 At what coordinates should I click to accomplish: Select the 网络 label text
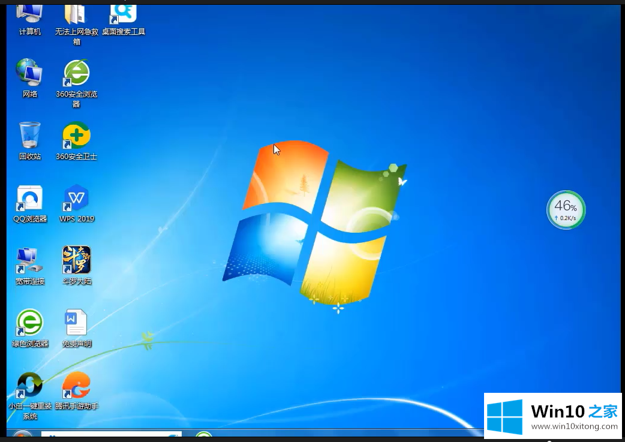tap(30, 94)
